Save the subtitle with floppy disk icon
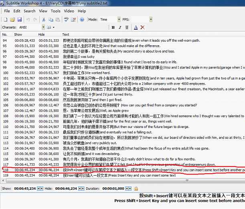The height and width of the screenshot is (209, 245). click(19, 20)
